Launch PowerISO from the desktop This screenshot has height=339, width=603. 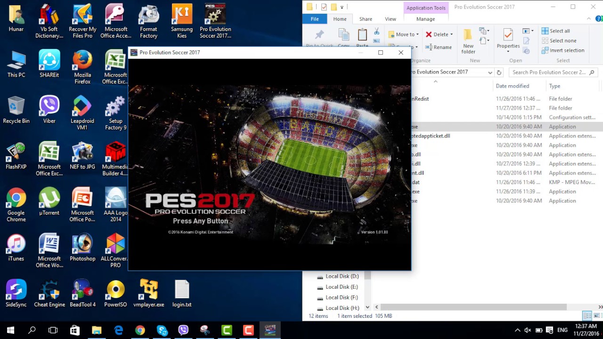tap(115, 293)
